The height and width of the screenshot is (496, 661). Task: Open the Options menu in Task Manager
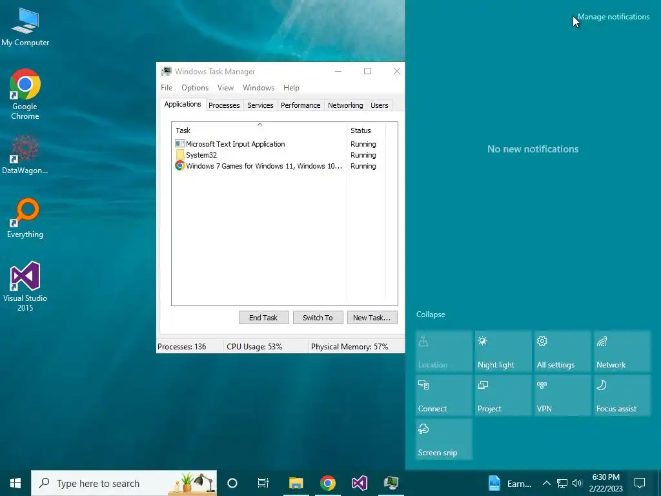point(195,88)
